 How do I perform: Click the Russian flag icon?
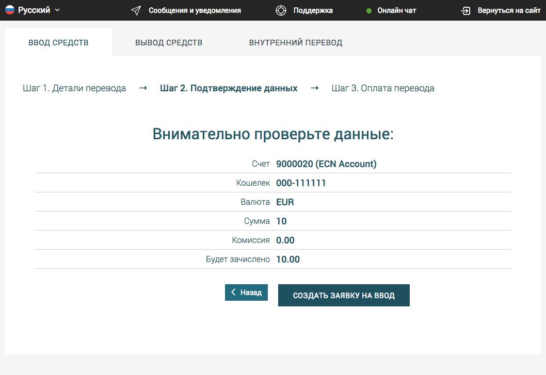tap(10, 10)
